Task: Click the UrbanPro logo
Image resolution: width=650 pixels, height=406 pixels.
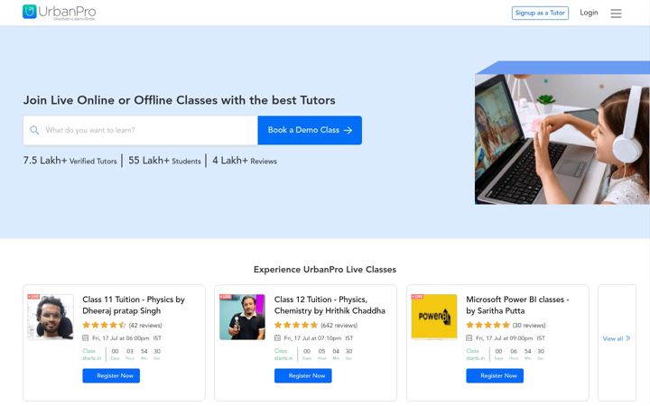Action: click(60, 13)
